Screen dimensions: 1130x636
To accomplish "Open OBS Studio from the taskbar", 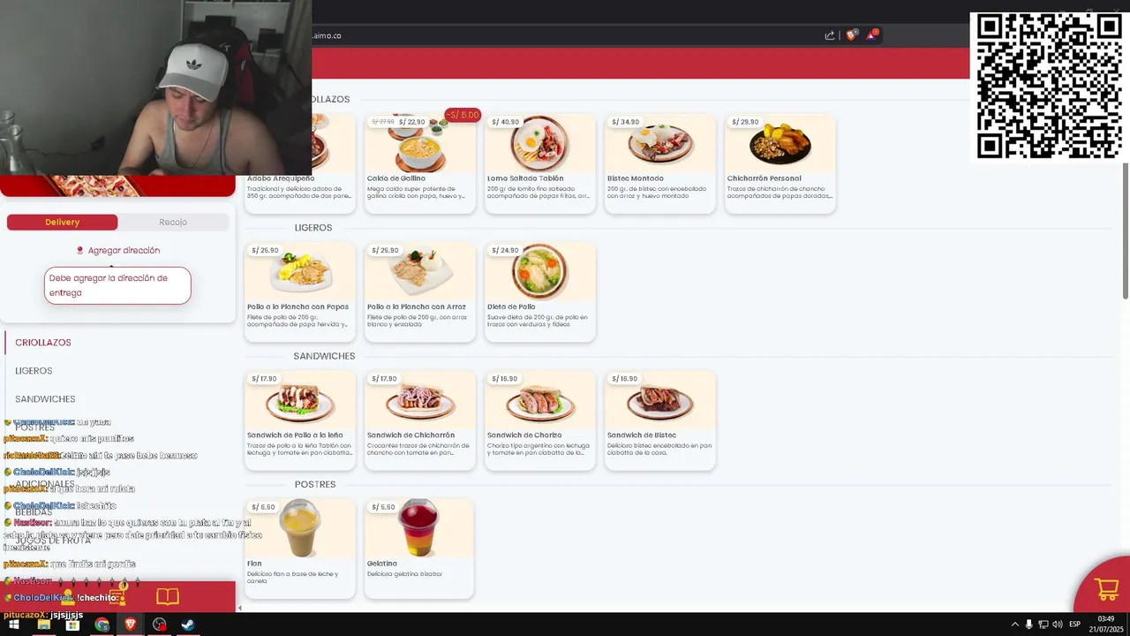I will pyautogui.click(x=160, y=625).
